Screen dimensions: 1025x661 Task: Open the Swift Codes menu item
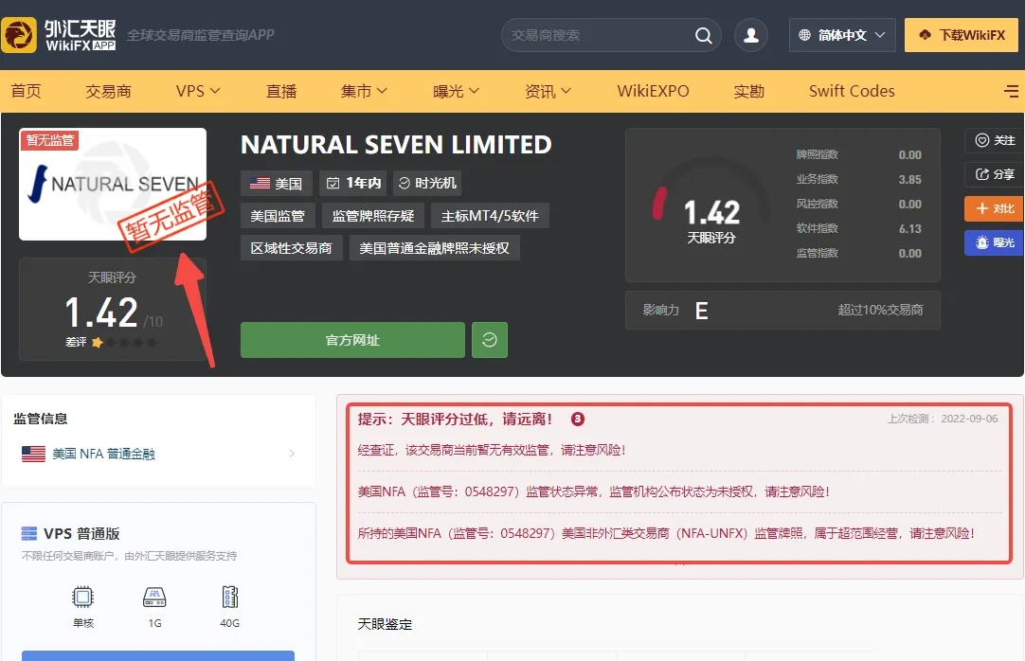pyautogui.click(x=852, y=91)
